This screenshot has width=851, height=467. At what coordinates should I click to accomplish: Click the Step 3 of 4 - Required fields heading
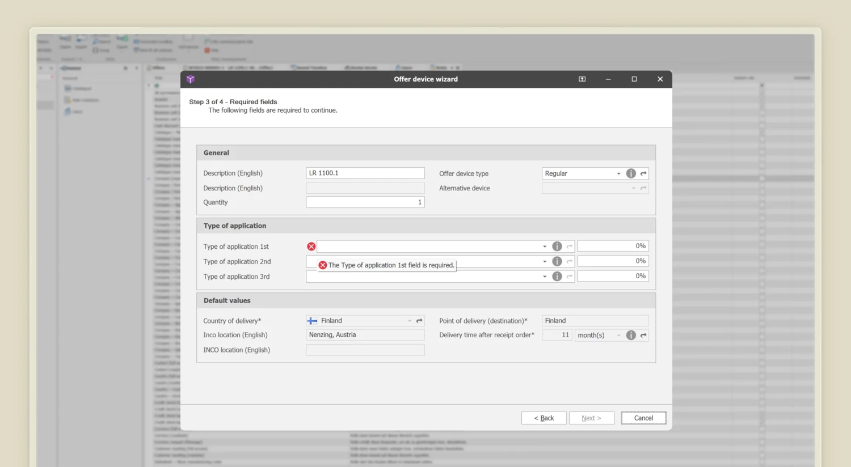[233, 102]
